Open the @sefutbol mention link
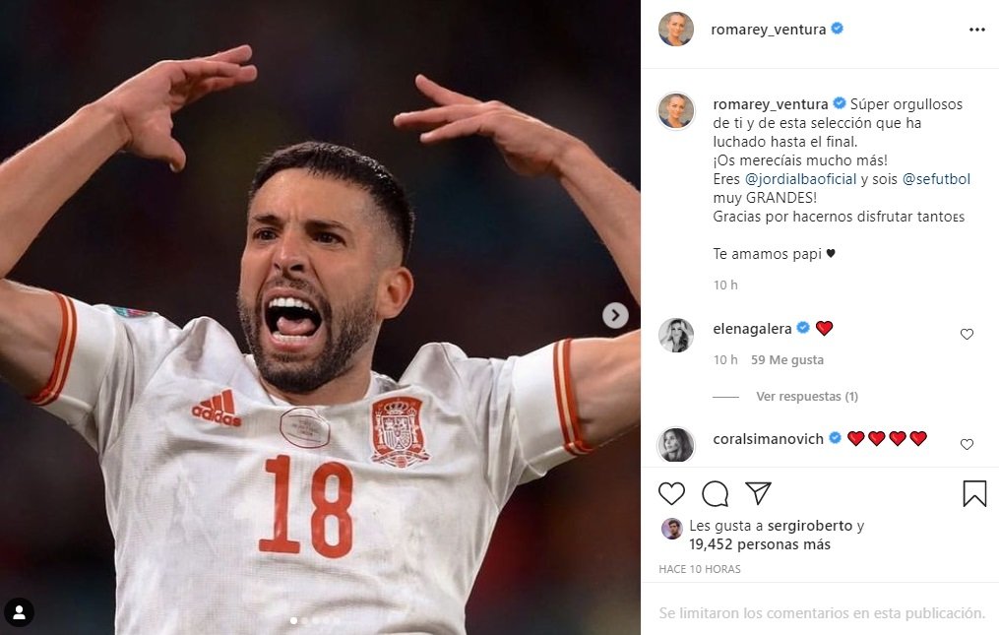 [x=936, y=179]
